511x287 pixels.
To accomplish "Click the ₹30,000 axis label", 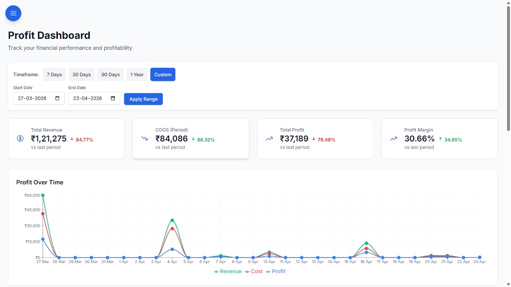I will 32,226.
